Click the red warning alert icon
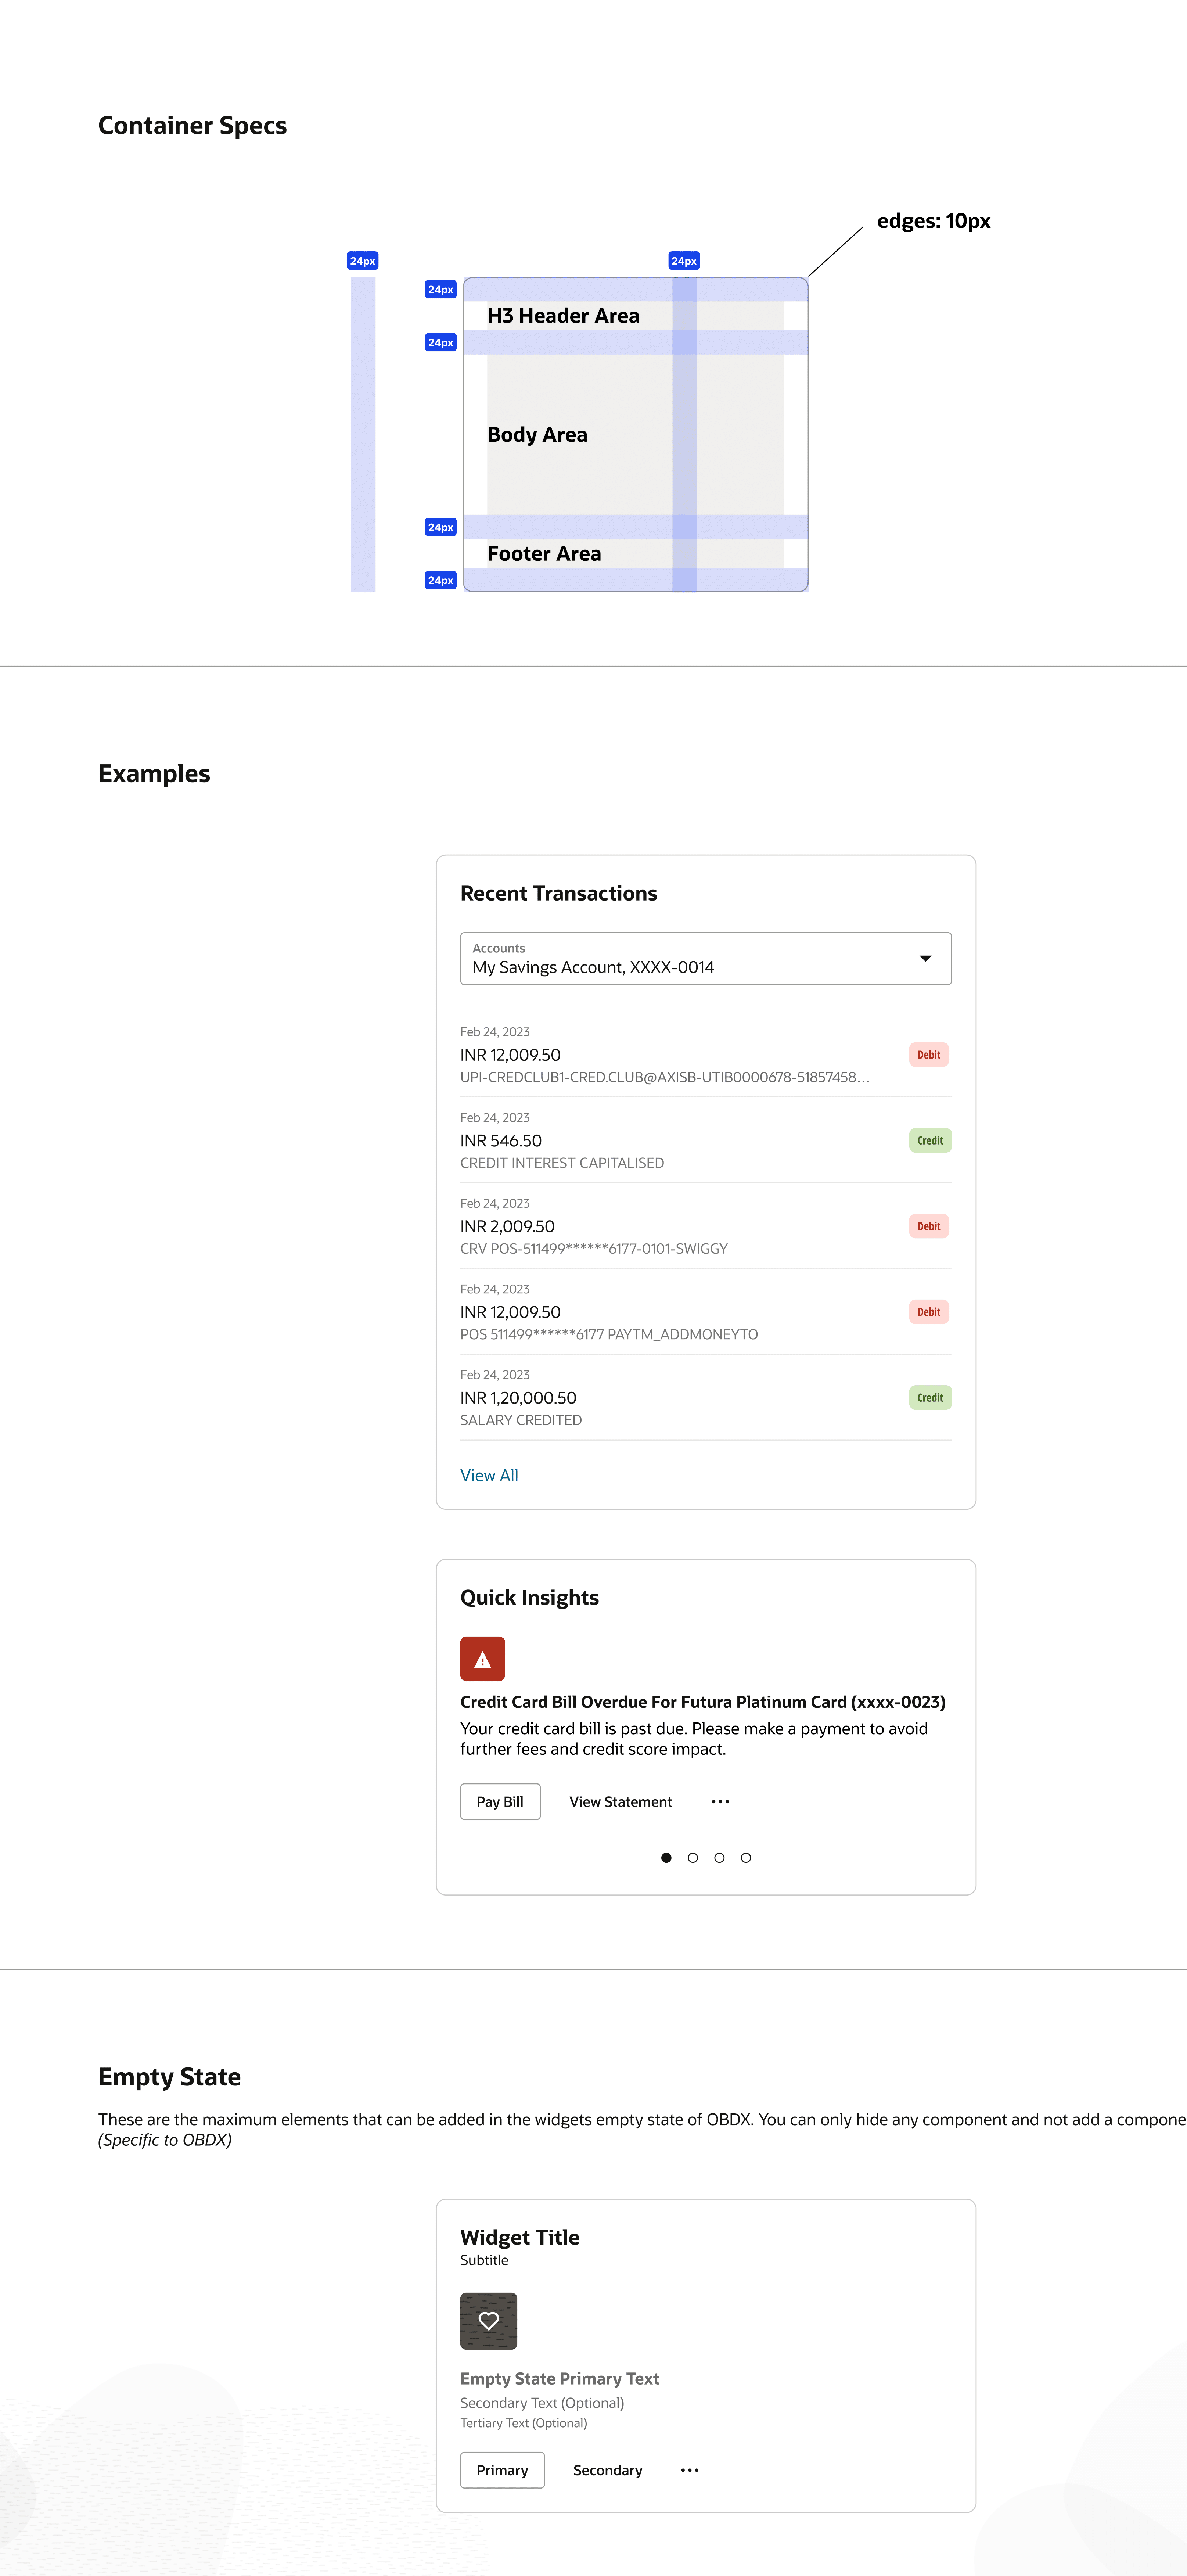The image size is (1187, 2576). coord(482,1658)
